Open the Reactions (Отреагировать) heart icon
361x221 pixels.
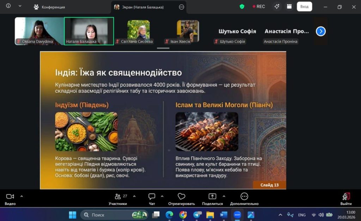click(181, 197)
